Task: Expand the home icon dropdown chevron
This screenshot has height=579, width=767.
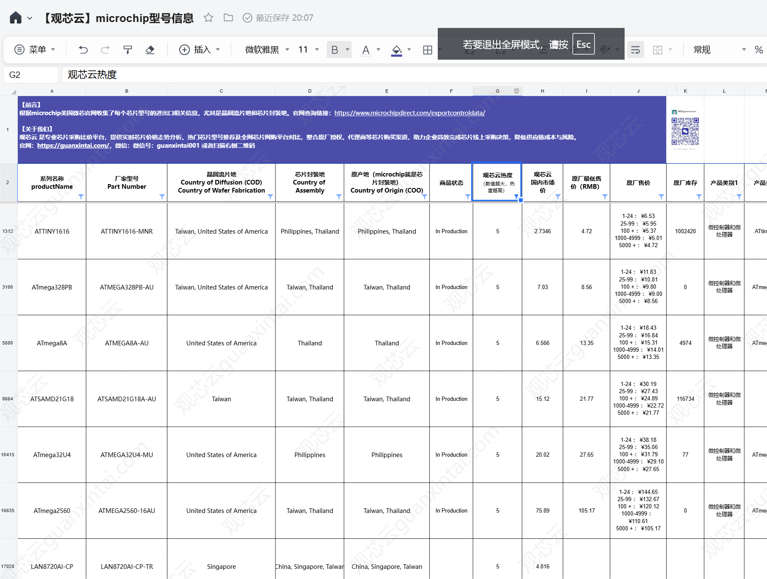Action: click(x=30, y=18)
